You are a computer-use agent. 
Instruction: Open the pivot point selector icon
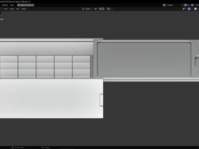tap(96, 9)
